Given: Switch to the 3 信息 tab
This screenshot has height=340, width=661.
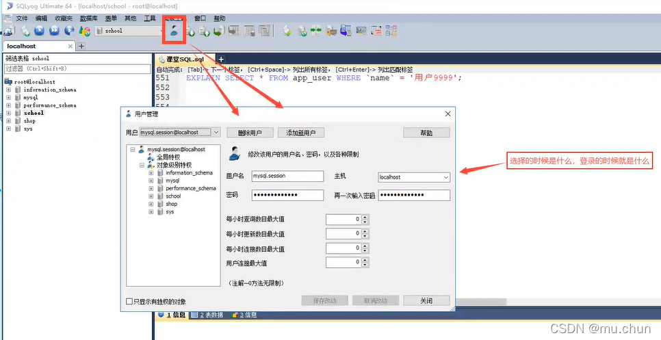Looking at the screenshot, I should pos(244,315).
